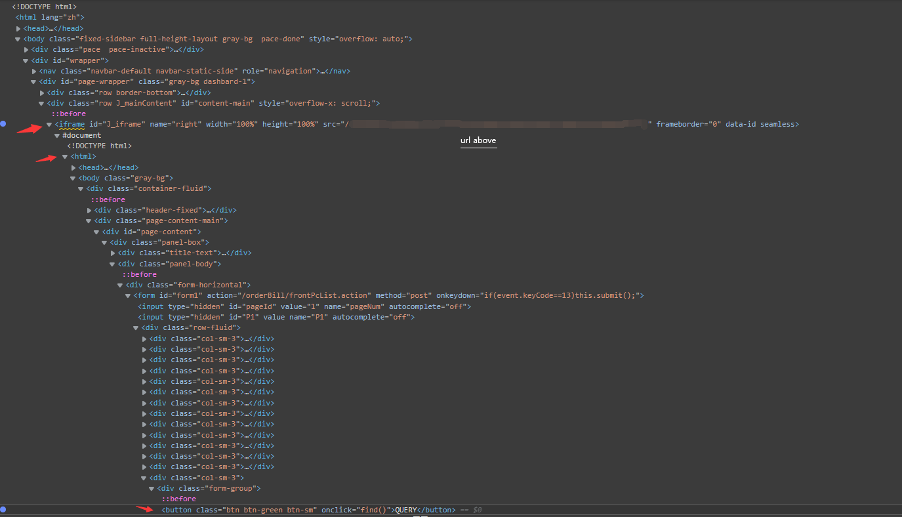Select the html lang="zh" tag row
This screenshot has height=517, width=902.
click(50, 17)
